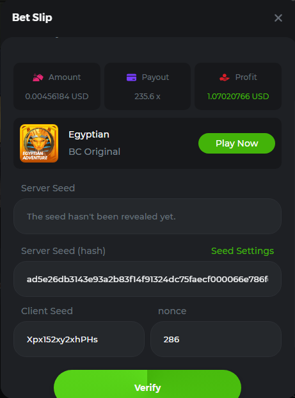Click the 0.00456184 USD amount value
This screenshot has width=295, height=398.
pyautogui.click(x=57, y=97)
